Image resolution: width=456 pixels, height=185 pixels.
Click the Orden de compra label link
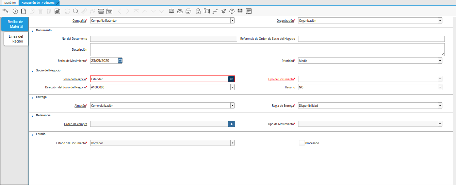point(76,124)
